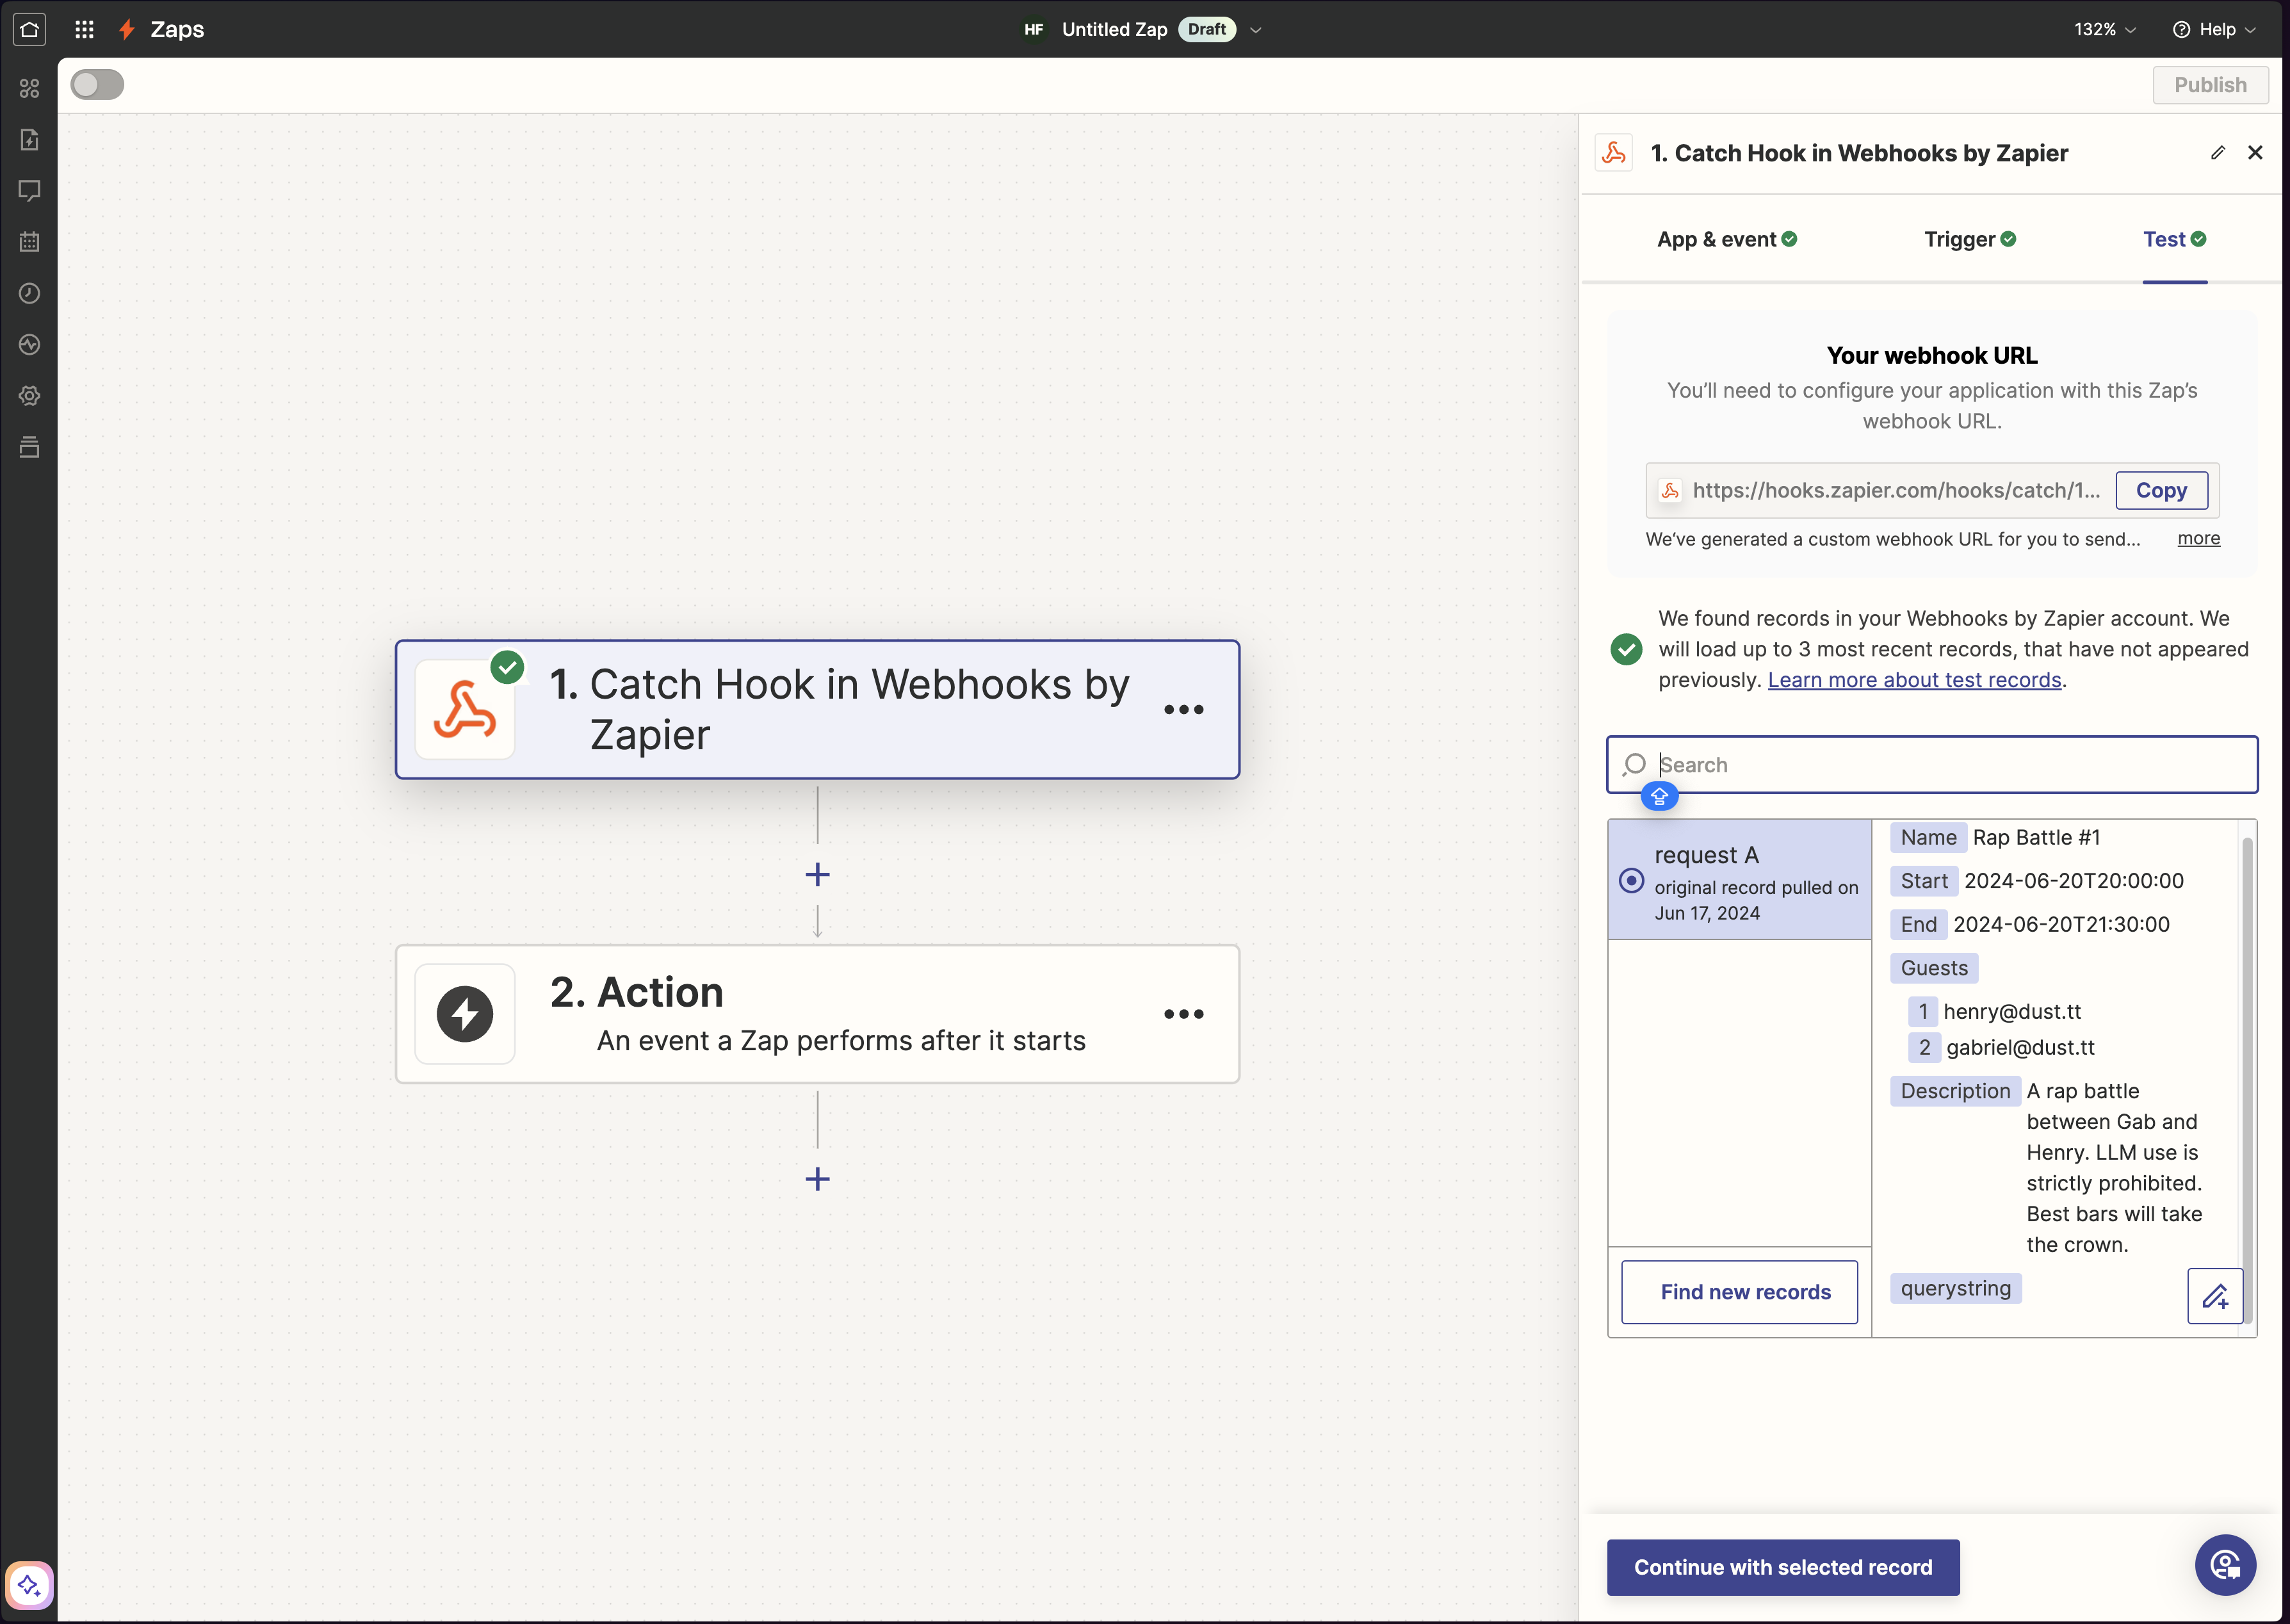Rename step using pencil icon
This screenshot has height=1624, width=2290.
tap(2217, 152)
